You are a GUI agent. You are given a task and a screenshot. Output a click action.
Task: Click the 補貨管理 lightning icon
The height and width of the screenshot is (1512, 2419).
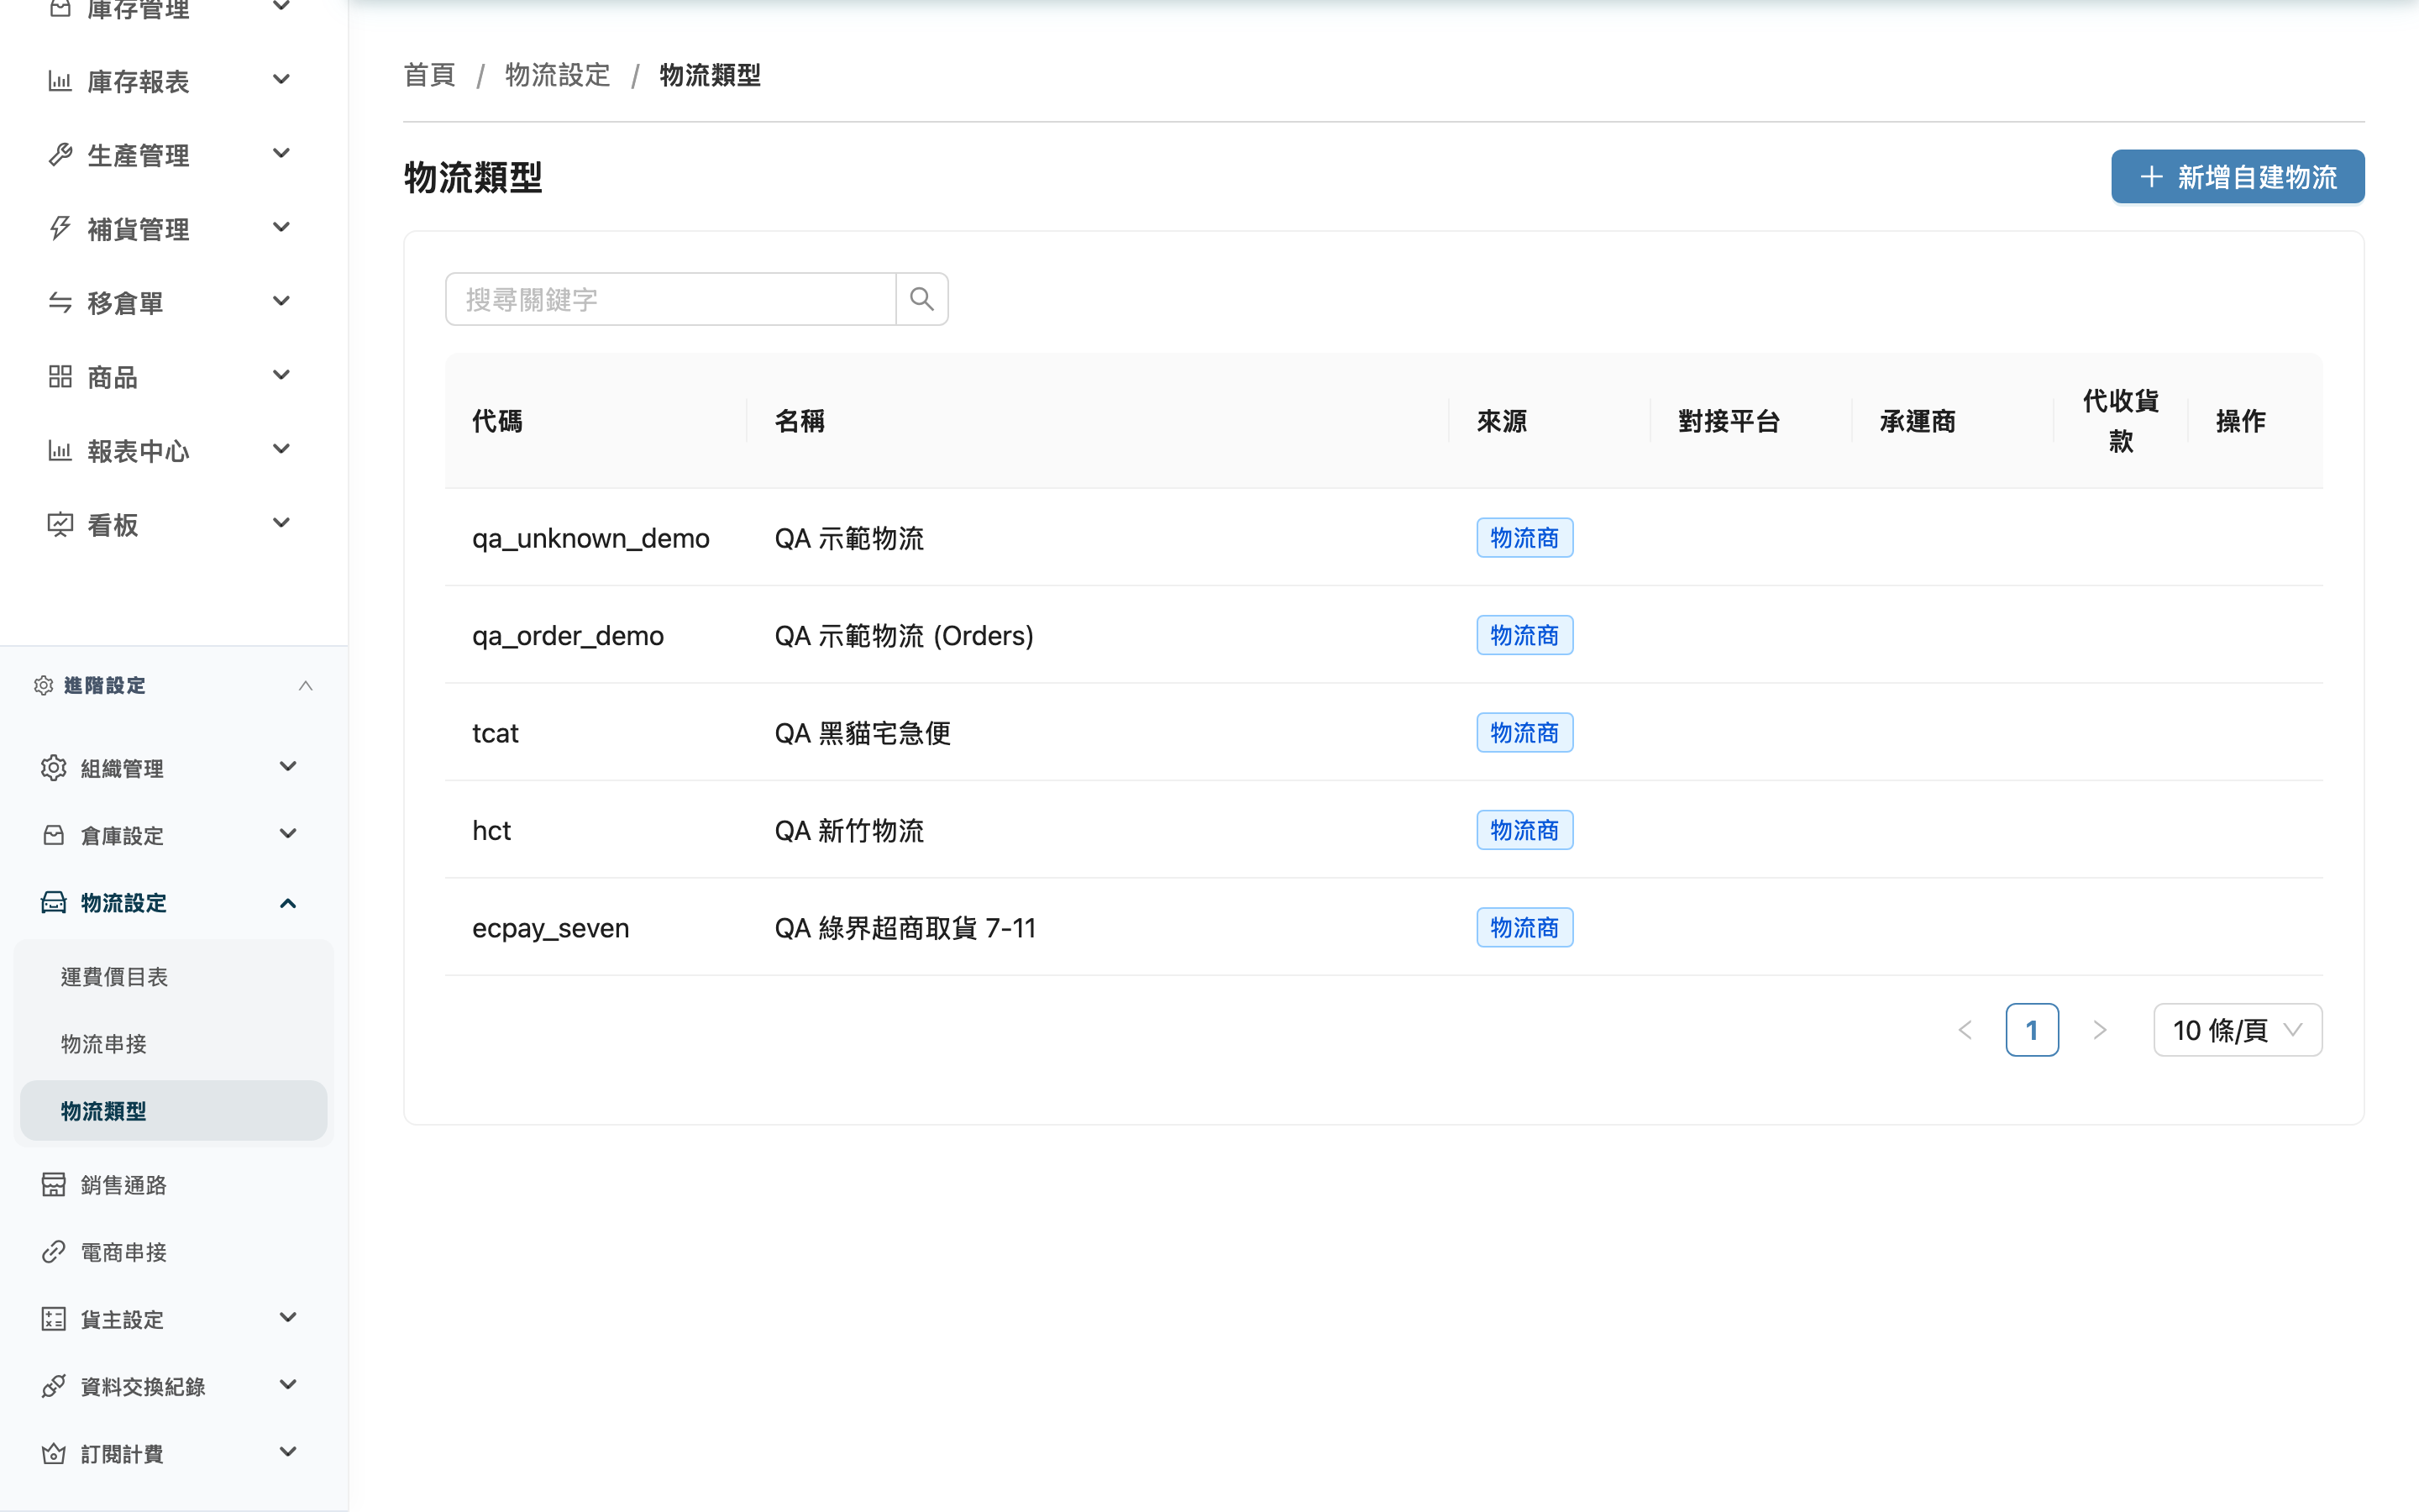60,229
